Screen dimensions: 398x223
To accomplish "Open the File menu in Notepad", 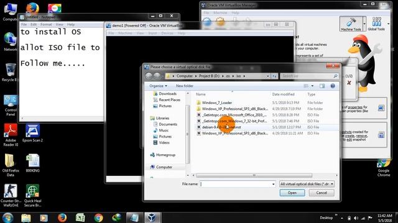I will click(x=24, y=25).
